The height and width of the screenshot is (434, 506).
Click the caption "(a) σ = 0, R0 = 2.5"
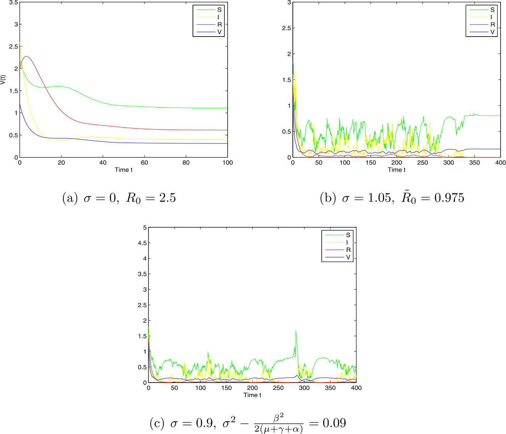pos(119,198)
